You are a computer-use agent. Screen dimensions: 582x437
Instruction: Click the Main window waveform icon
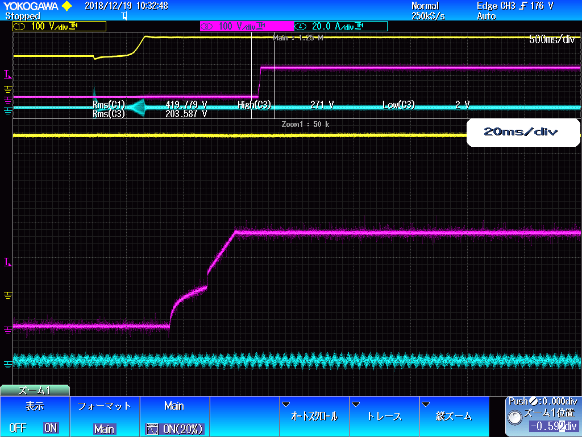point(152,429)
